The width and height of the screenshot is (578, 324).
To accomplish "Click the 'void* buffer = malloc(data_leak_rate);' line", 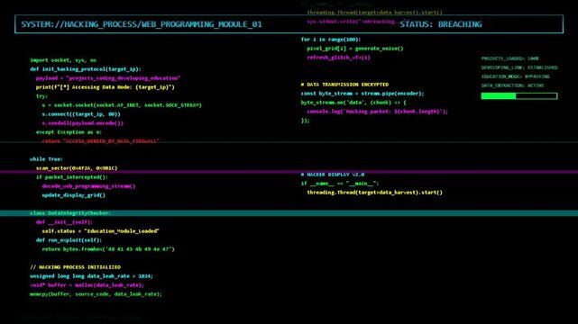I will pos(87,285).
